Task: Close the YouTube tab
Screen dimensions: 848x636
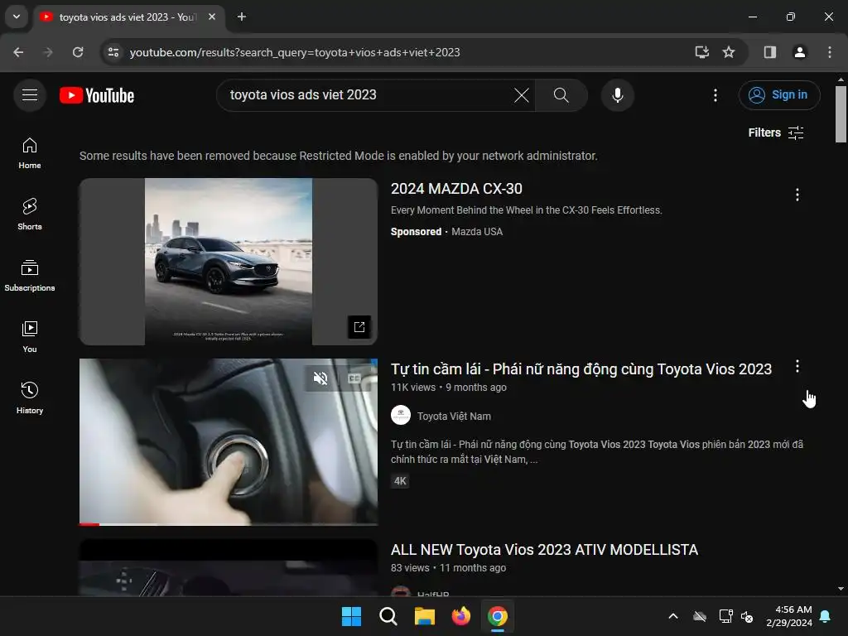Action: [212, 17]
